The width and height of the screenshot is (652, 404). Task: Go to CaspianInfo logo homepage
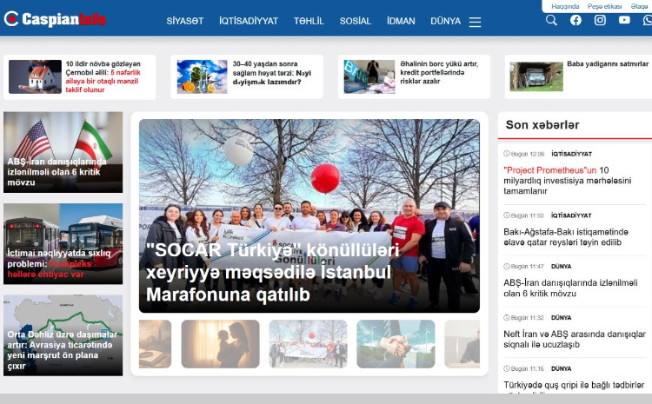coord(55,19)
